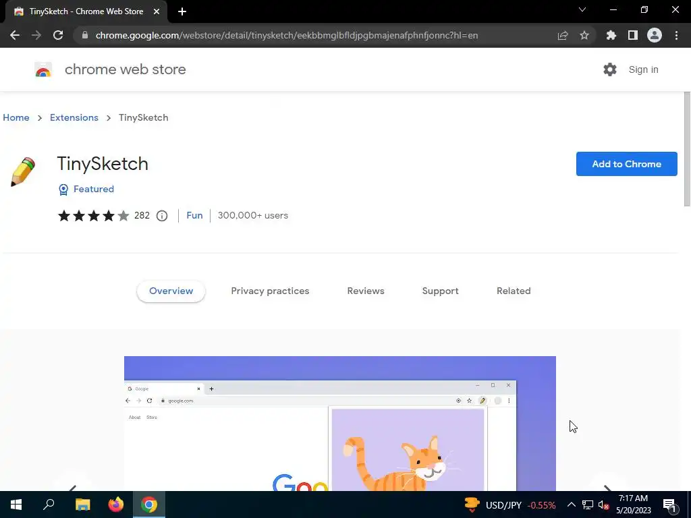Click the star rating
Viewport: 691px width, 518px height.
(93, 215)
